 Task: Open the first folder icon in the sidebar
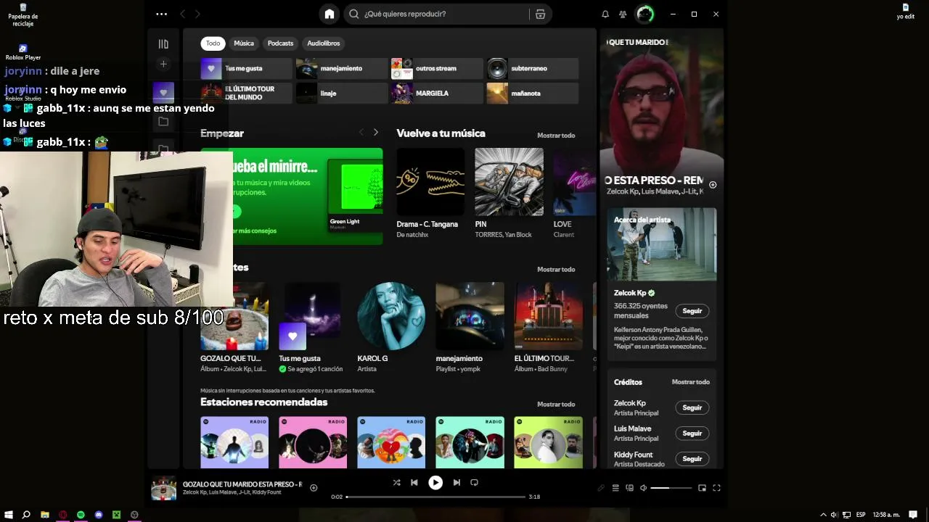pyautogui.click(x=163, y=122)
